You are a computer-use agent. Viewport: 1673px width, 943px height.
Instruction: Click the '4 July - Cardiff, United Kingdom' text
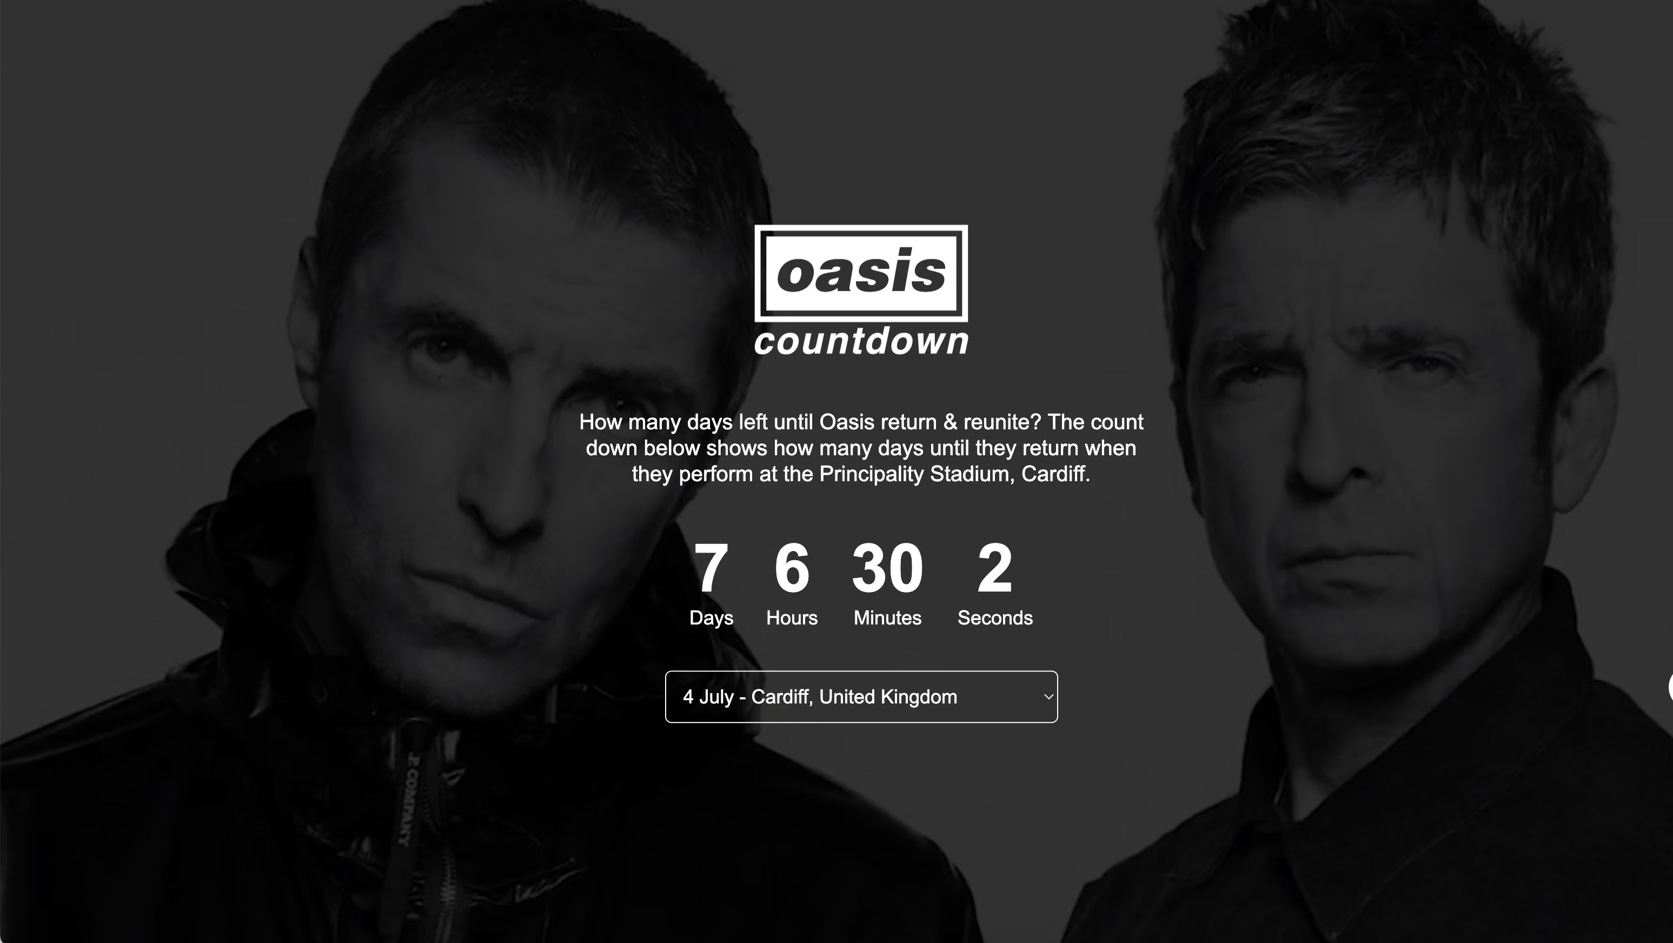pyautogui.click(x=820, y=697)
